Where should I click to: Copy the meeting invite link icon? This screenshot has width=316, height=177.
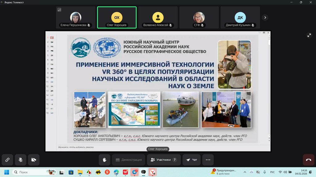coord(7,160)
